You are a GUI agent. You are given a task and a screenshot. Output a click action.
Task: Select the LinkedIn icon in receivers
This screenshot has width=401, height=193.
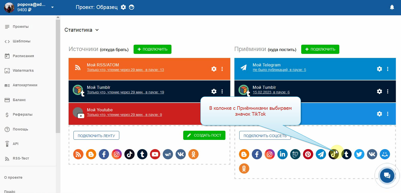(x=282, y=154)
